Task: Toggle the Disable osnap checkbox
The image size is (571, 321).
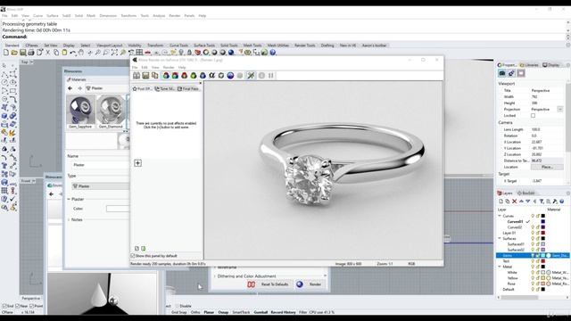Action: tap(177, 306)
